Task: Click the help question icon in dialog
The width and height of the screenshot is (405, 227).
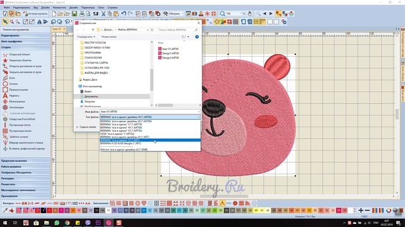Action: (197, 37)
